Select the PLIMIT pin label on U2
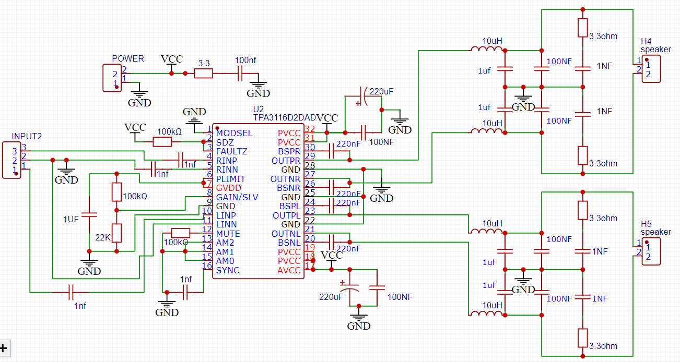Screen dimensions: 680x362 [x=230, y=179]
